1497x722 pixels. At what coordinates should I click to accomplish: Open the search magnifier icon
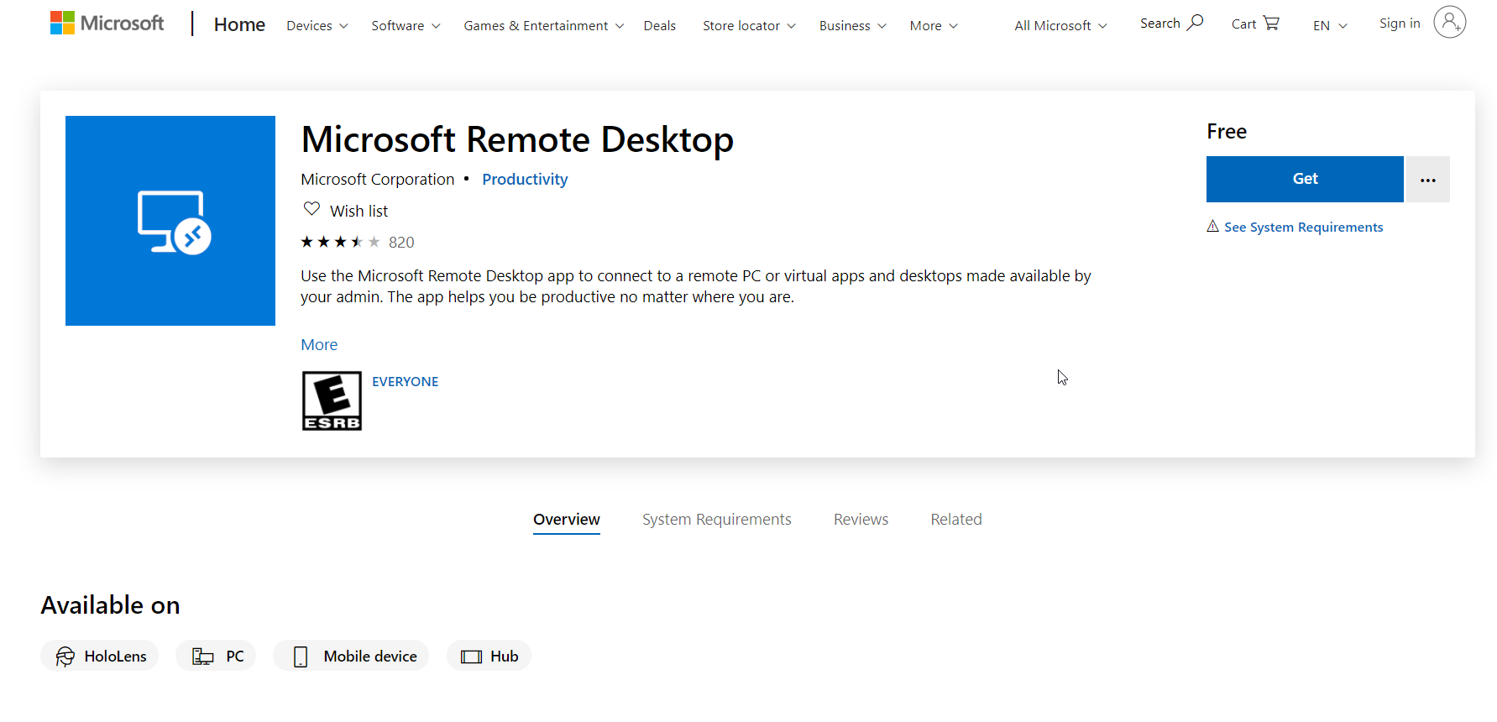tap(1195, 23)
